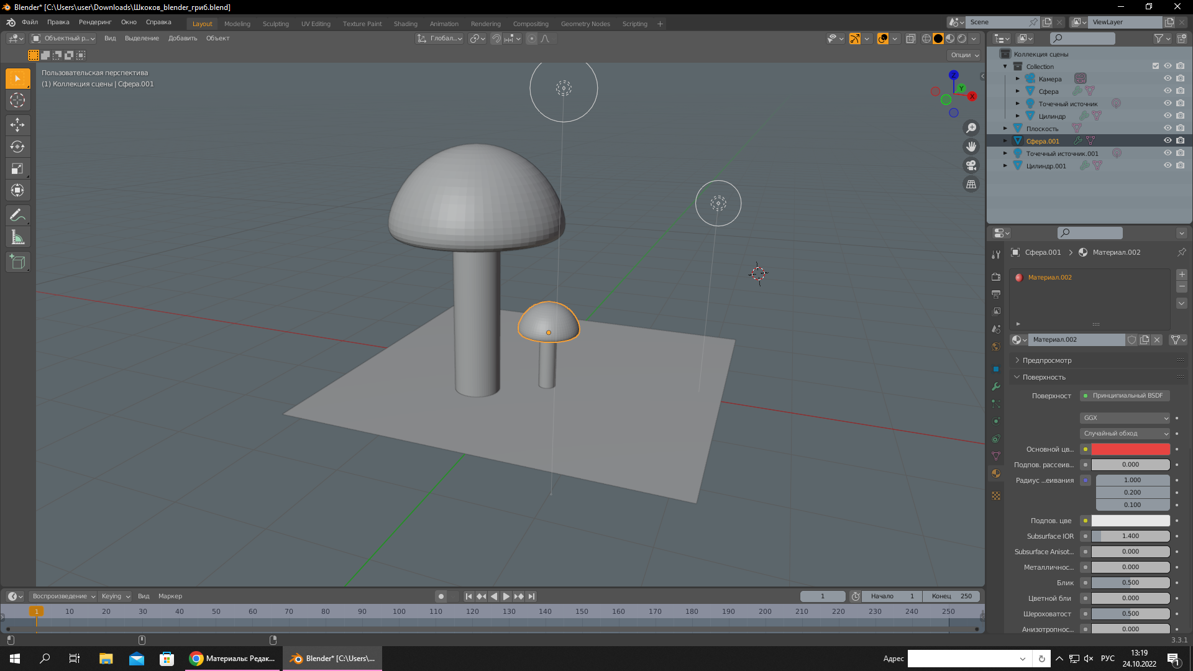Toggle X-ray display mode
This screenshot has width=1193, height=671.
coord(911,39)
